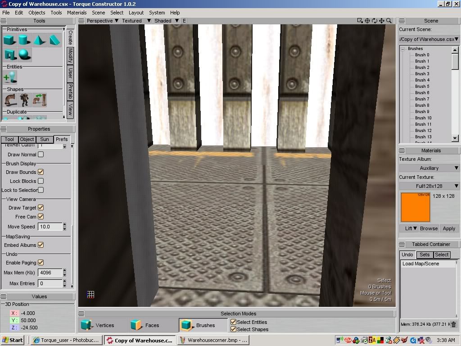Collapse the Brushes tree node
461x346 pixels.
tap(404, 49)
